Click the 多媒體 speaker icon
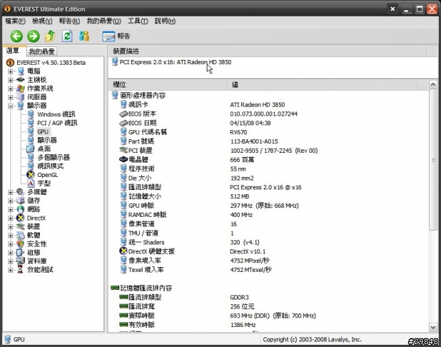Screen dimensions: 441x347 point(20,192)
